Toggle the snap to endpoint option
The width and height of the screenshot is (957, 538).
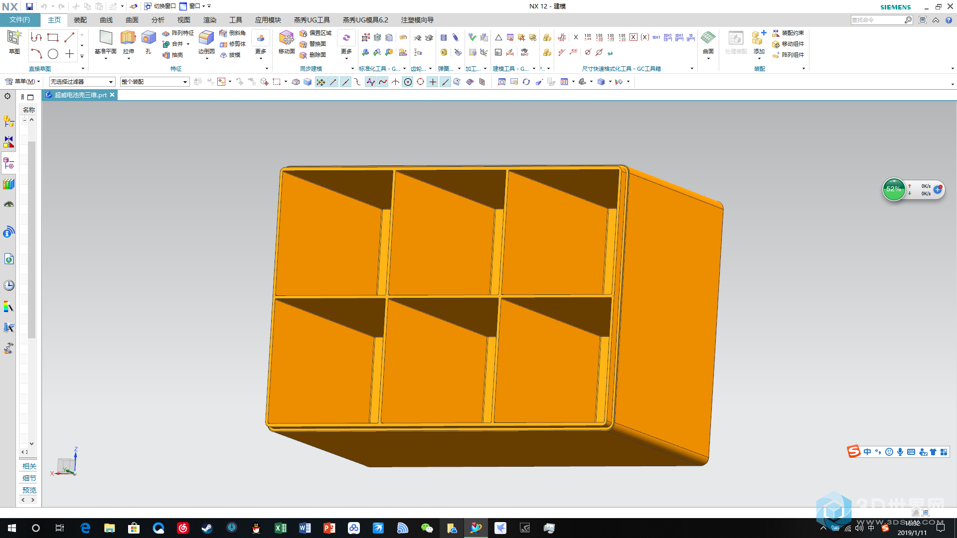[x=333, y=82]
